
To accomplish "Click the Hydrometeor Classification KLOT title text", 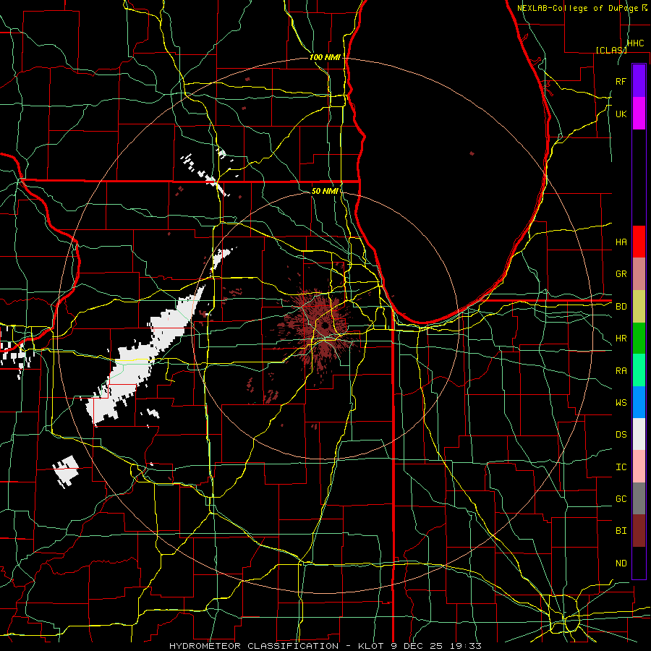I will 325,646.
